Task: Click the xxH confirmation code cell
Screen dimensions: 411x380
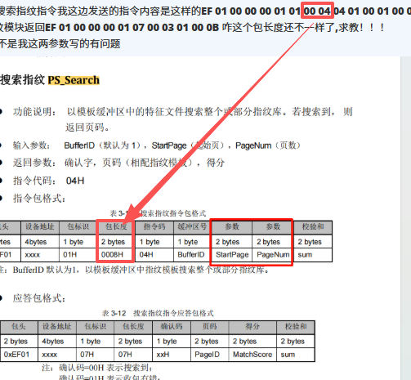Action: pos(172,355)
